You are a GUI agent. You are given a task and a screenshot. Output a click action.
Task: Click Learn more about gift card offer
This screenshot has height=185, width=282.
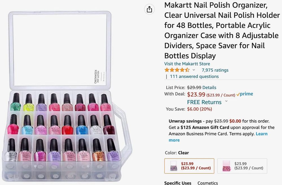[261, 134]
